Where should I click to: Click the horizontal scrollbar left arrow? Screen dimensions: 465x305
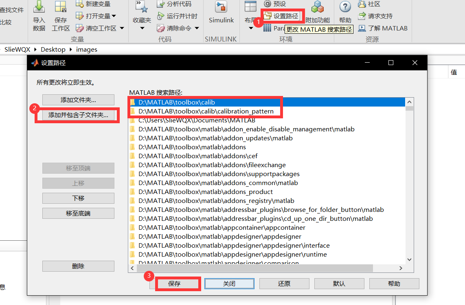(132, 268)
